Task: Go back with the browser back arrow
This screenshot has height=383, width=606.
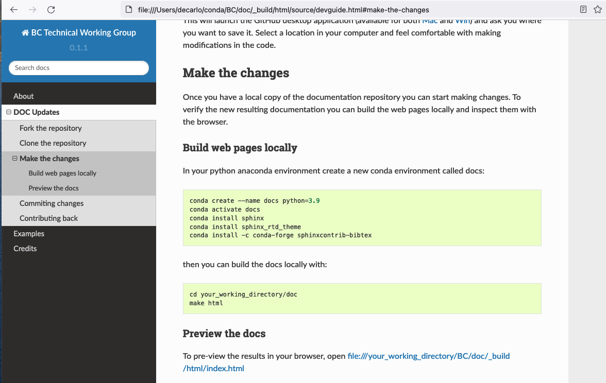Action: pos(14,10)
